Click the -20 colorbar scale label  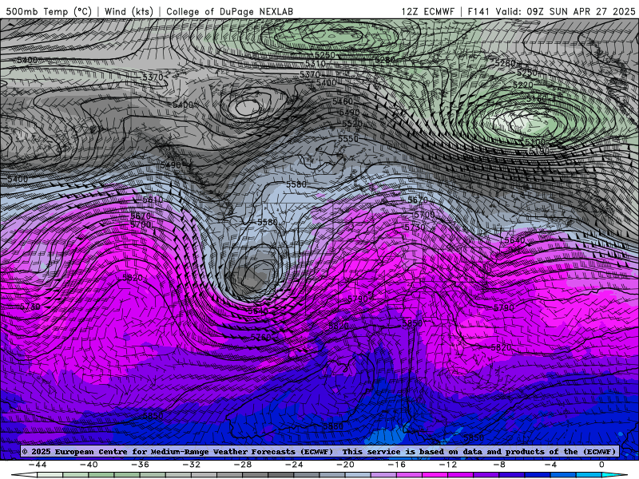345,465
